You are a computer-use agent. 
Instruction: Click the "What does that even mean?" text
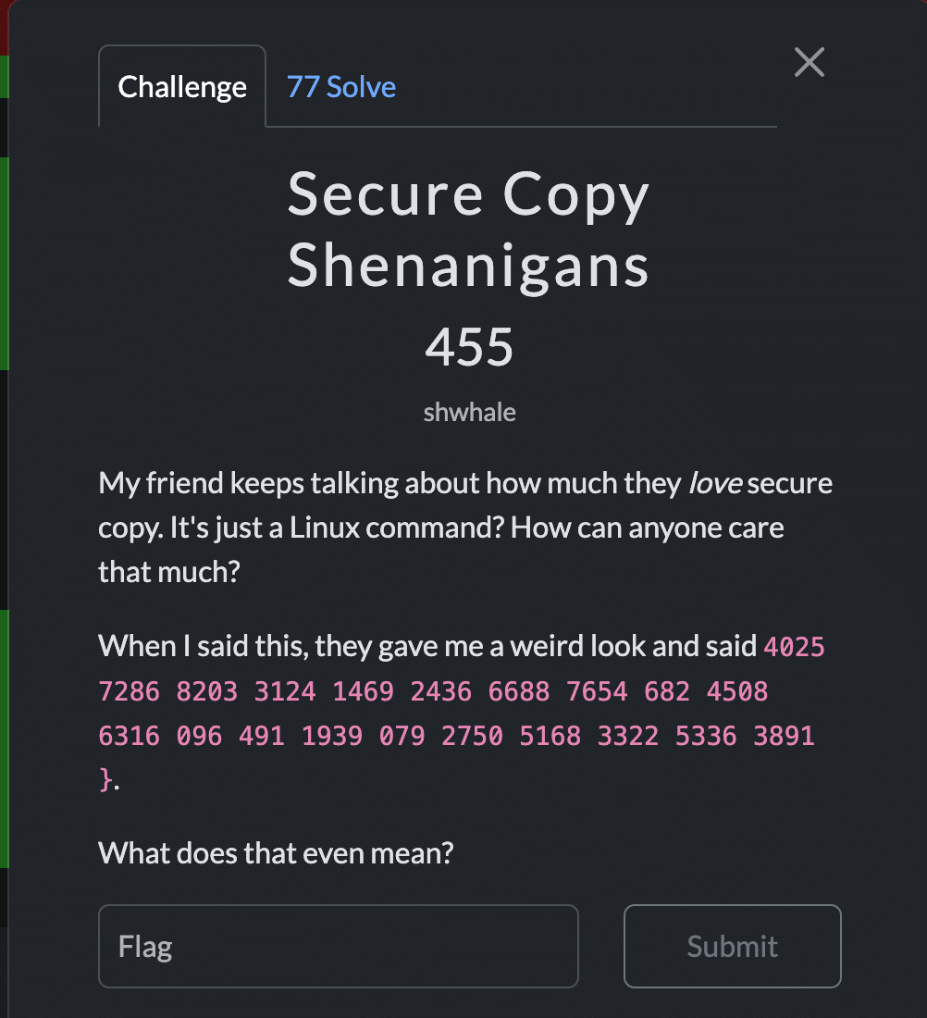(276, 853)
